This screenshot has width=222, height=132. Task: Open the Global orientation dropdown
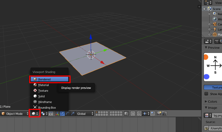click(85, 114)
